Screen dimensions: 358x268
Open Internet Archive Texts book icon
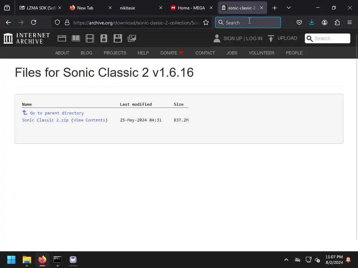click(x=76, y=38)
